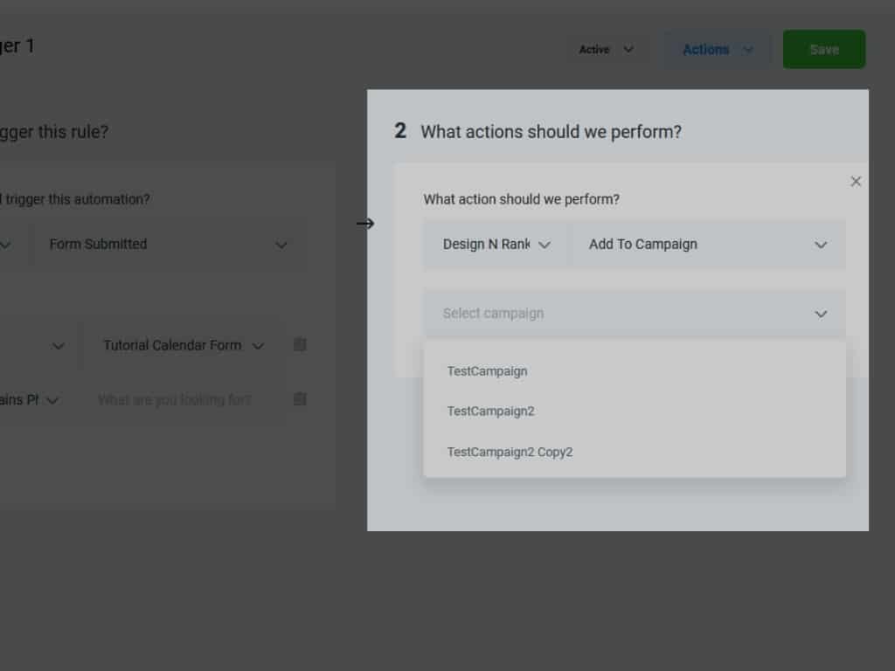Click the green Save button
The height and width of the screenshot is (671, 895).
click(823, 50)
